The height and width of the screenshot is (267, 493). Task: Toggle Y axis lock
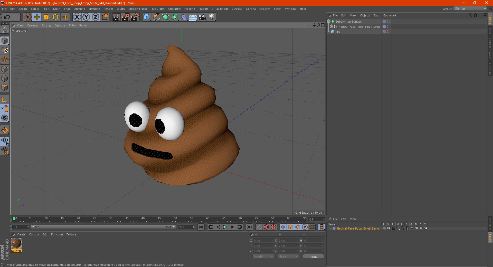click(x=86, y=17)
